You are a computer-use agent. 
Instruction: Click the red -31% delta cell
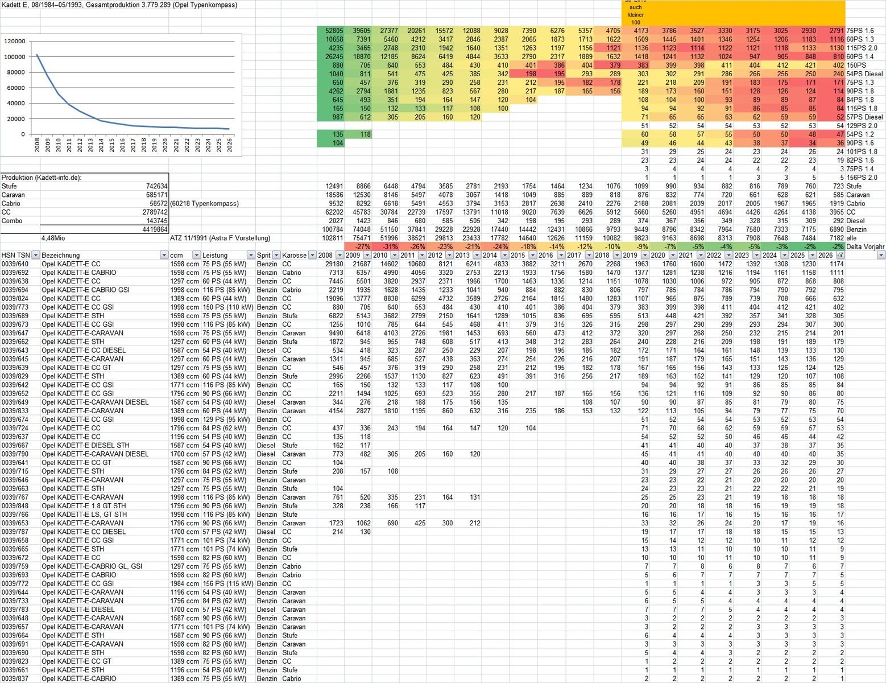pyautogui.click(x=386, y=247)
